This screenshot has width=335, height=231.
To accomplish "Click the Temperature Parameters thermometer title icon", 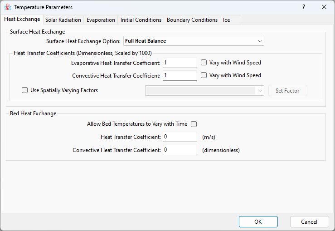I will [x=7, y=7].
